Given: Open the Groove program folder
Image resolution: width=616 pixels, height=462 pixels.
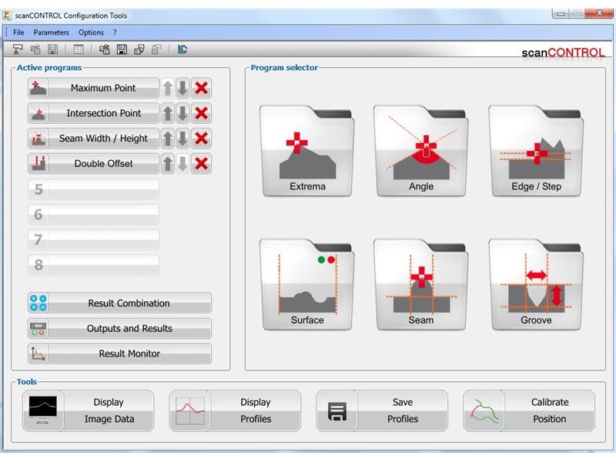Looking at the screenshot, I should [x=536, y=284].
